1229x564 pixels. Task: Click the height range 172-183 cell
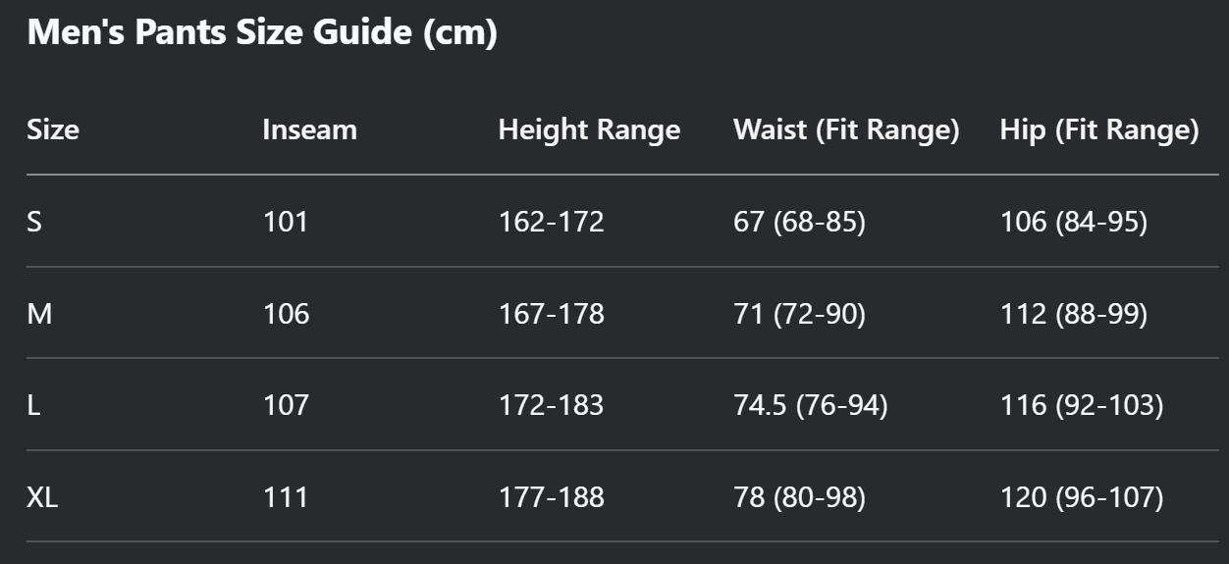coord(551,405)
